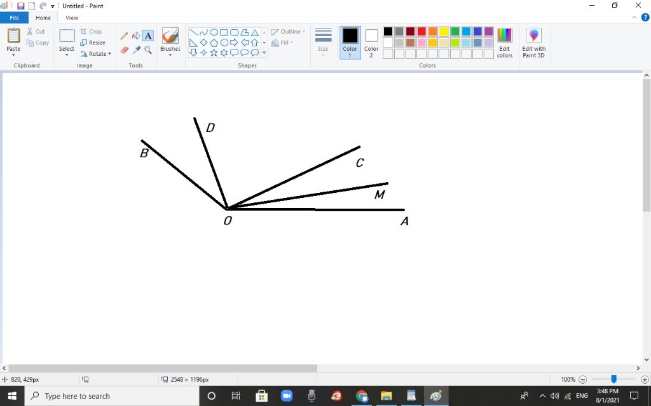
Task: Click the Paste clipboard icon
Action: tap(13, 36)
